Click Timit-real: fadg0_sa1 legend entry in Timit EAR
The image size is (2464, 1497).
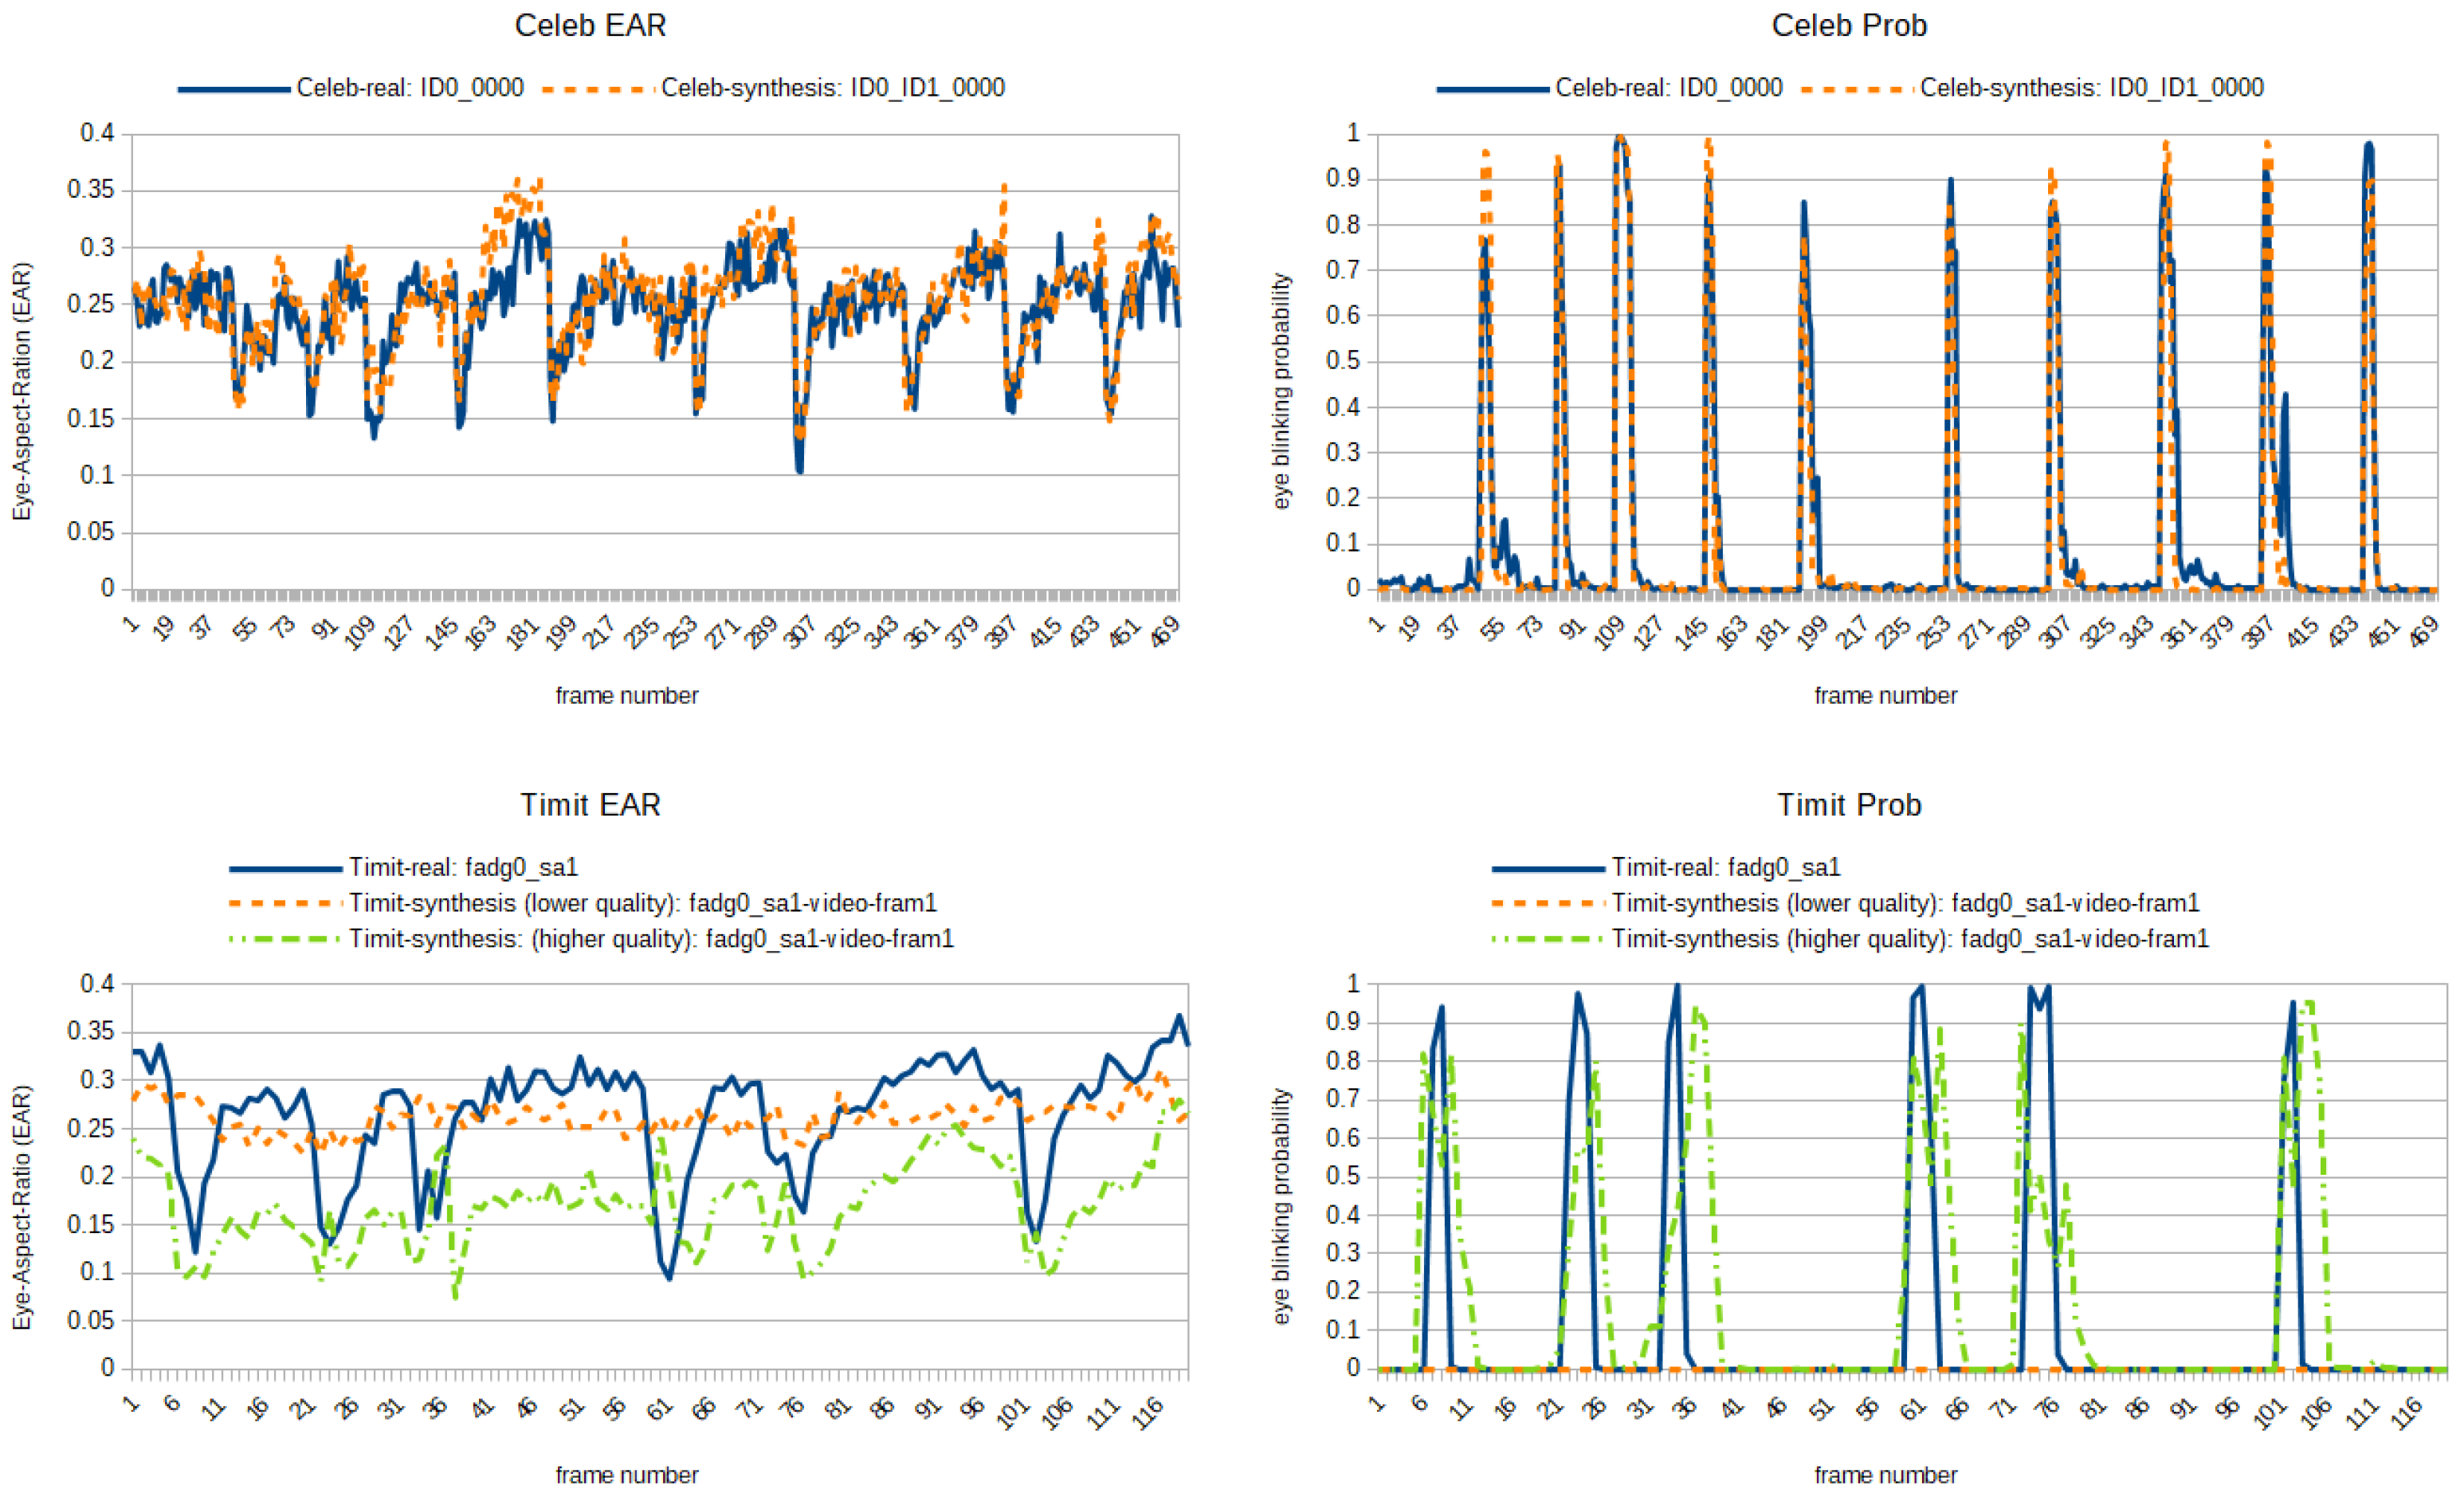click(x=463, y=867)
